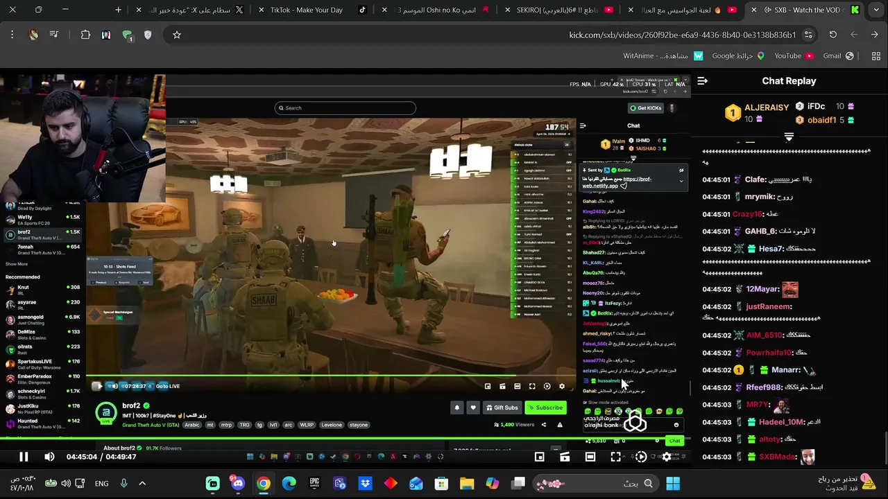Enter fullscreen on the VOD player
Image resolution: width=888 pixels, height=499 pixels.
coord(615,457)
